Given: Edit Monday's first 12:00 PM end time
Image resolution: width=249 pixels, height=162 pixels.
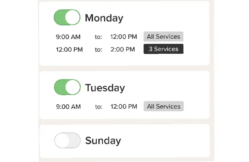Looking at the screenshot, I should 123,37.
